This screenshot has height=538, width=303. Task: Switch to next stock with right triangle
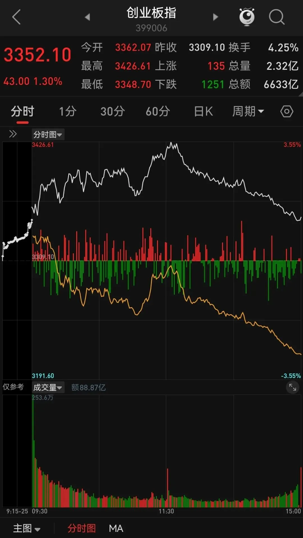pyautogui.click(x=215, y=17)
